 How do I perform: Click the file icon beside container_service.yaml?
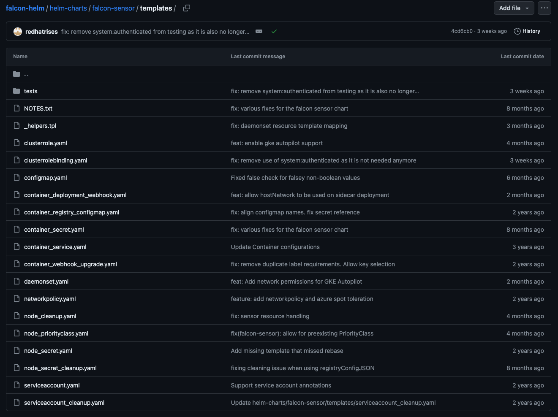pos(16,247)
